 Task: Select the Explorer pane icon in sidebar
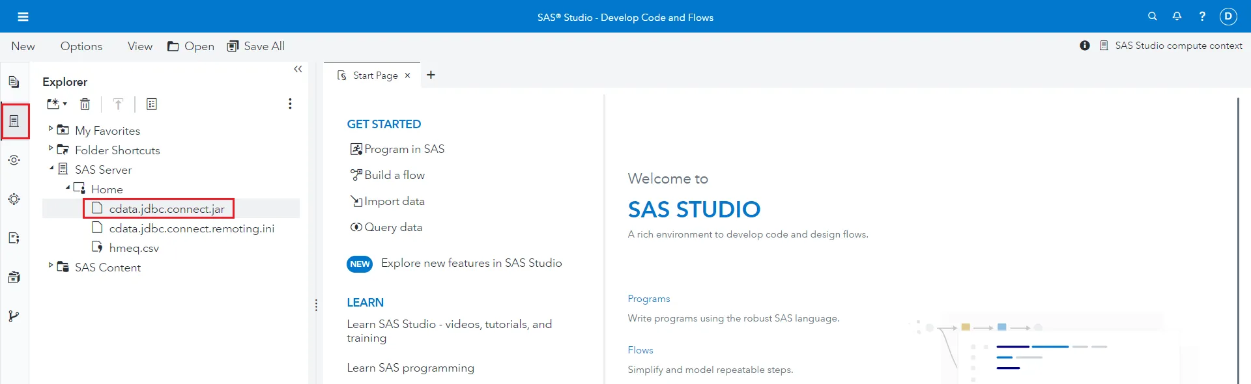[14, 121]
